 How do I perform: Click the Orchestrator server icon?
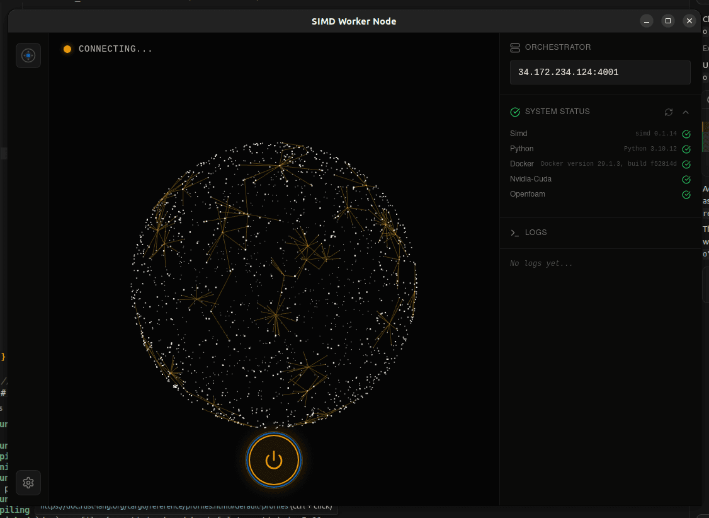click(x=514, y=47)
